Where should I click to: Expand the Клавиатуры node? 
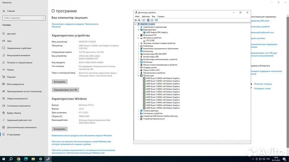(x=138, y=46)
